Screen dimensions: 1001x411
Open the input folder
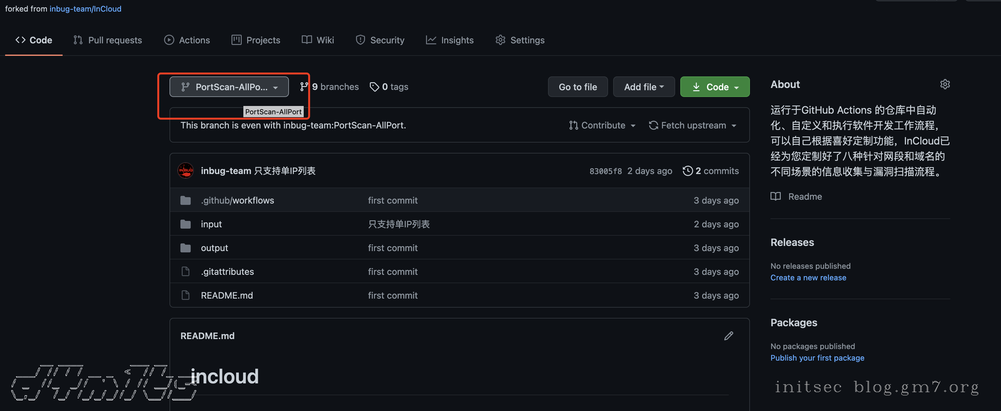point(211,224)
